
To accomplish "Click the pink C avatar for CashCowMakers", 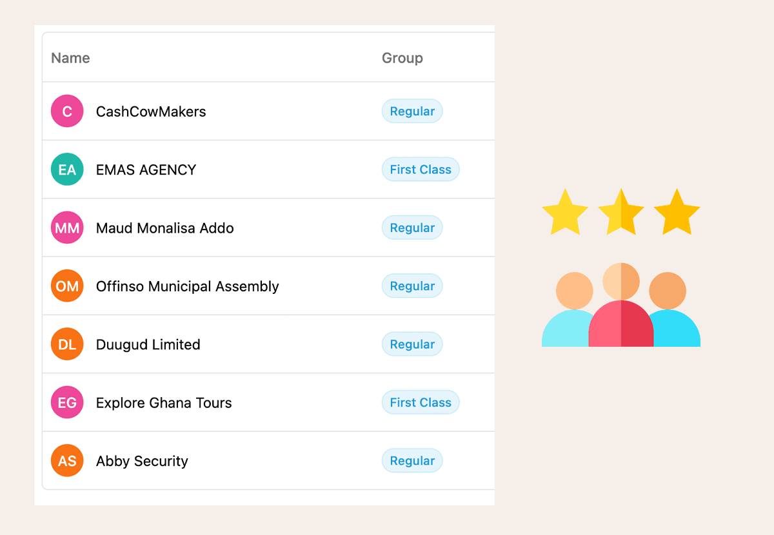I will [x=67, y=111].
